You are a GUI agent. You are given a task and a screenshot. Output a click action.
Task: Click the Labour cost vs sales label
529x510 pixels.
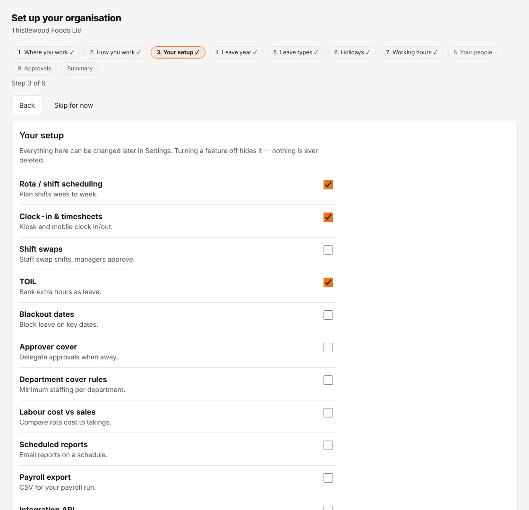tap(57, 412)
